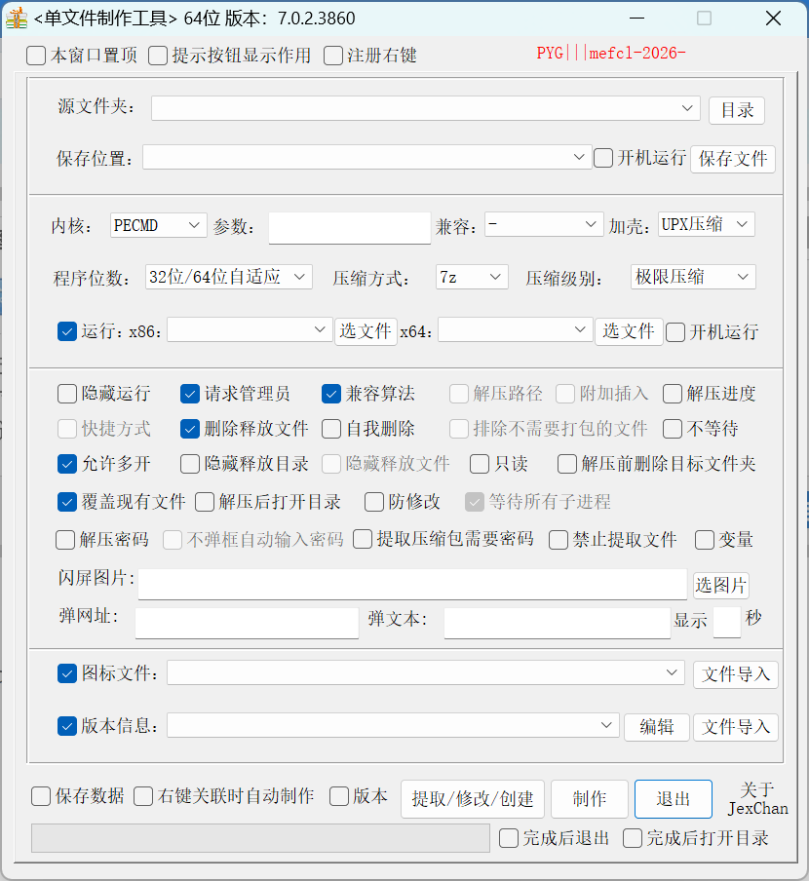Open the 关于 JexChan about link

coord(757,799)
